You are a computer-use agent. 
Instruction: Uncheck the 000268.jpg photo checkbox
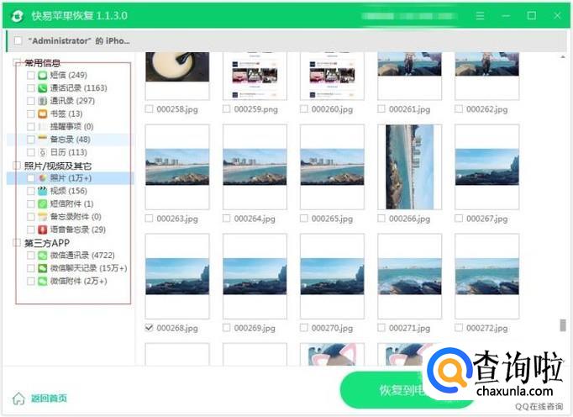click(x=150, y=328)
